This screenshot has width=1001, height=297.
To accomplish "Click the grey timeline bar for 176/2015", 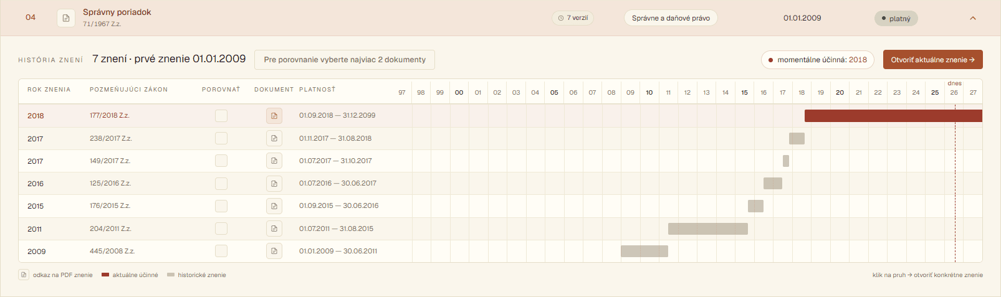I will click(755, 205).
